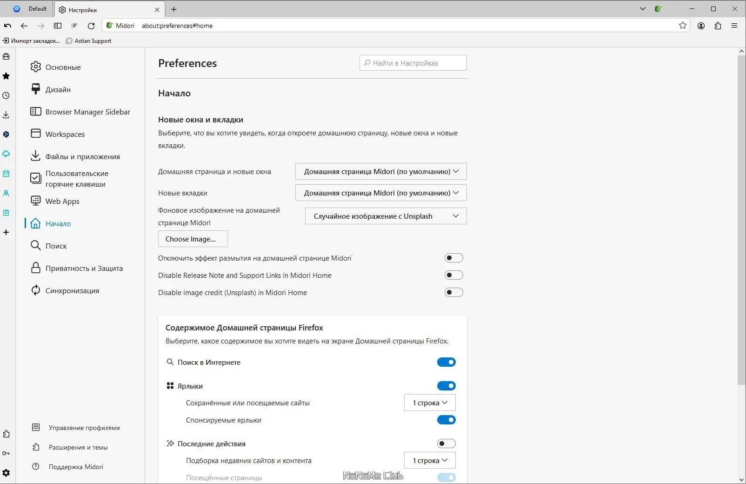Image resolution: width=746 pixels, height=484 pixels.
Task: Open the gear icon at the side strip bottom
Action: pyautogui.click(x=6, y=473)
